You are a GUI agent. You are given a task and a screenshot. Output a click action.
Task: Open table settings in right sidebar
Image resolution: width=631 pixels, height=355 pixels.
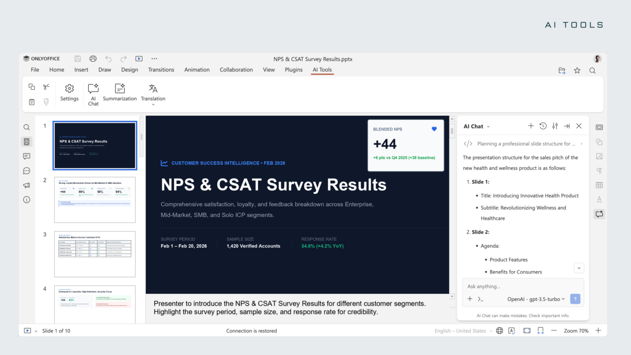599,185
